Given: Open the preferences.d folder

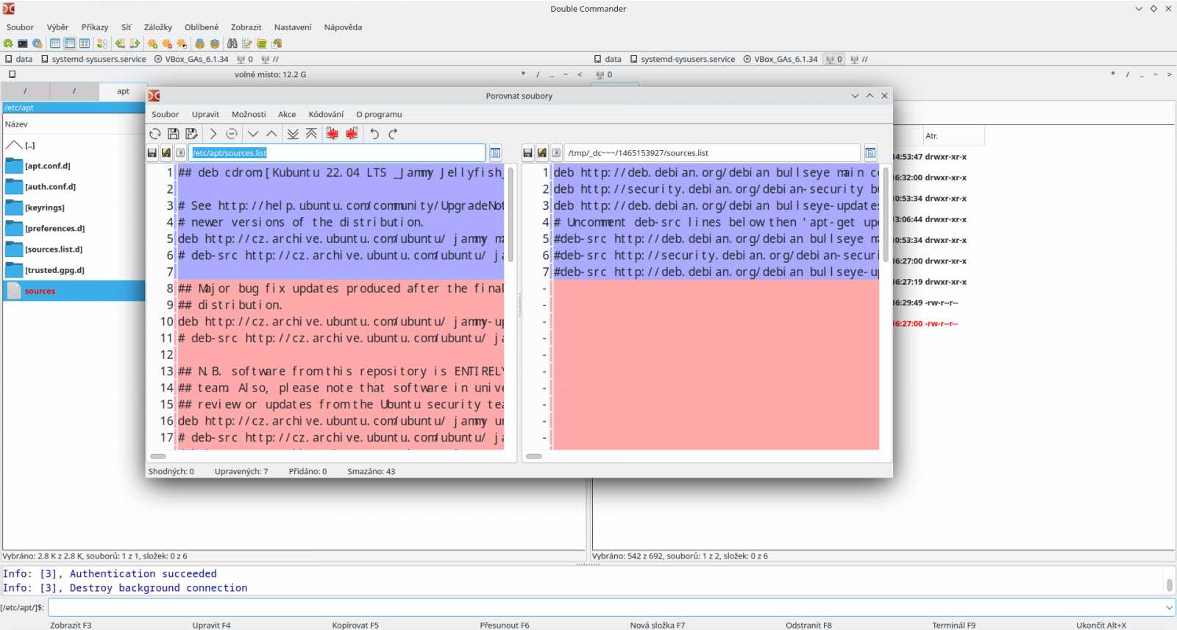Looking at the screenshot, I should pyautogui.click(x=54, y=228).
